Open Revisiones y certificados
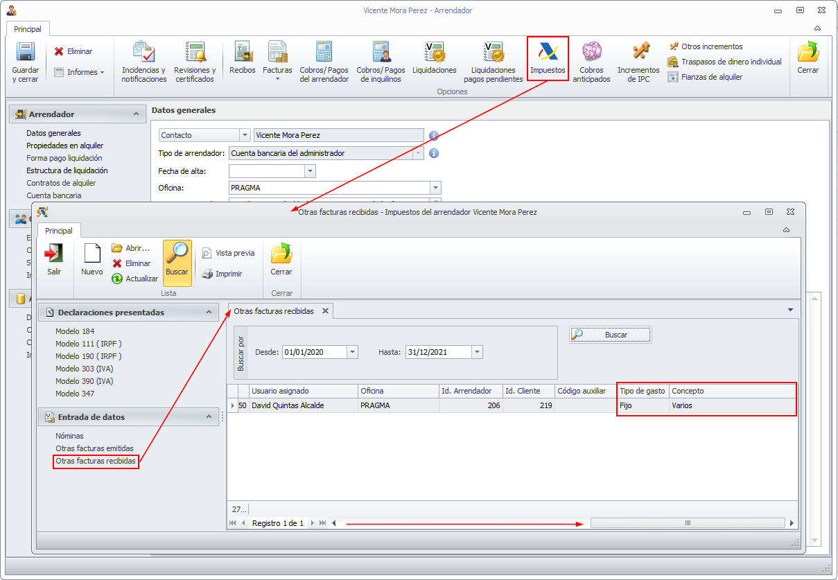This screenshot has height=580, width=838. pos(195,62)
